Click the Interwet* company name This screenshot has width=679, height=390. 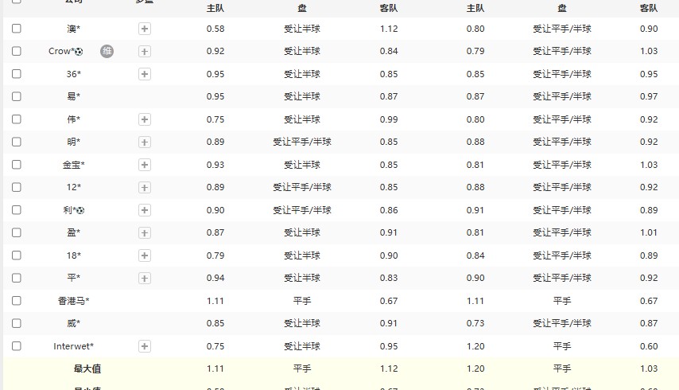pyautogui.click(x=73, y=346)
